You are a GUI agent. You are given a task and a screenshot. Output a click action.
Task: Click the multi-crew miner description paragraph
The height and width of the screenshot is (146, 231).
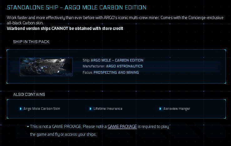[115, 20]
